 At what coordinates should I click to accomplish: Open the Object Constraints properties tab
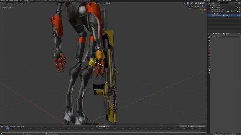click(x=209, y=61)
